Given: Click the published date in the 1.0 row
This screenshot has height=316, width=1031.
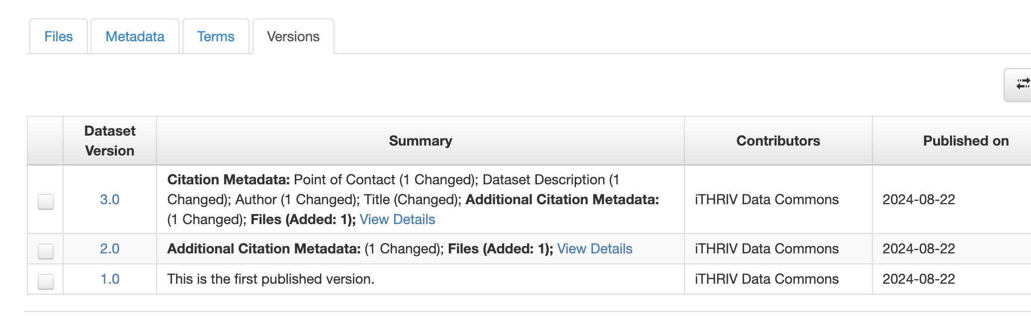Looking at the screenshot, I should tap(919, 279).
